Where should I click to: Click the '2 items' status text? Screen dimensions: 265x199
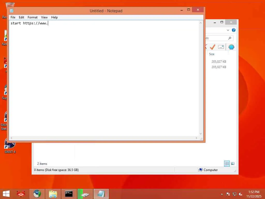42,164
